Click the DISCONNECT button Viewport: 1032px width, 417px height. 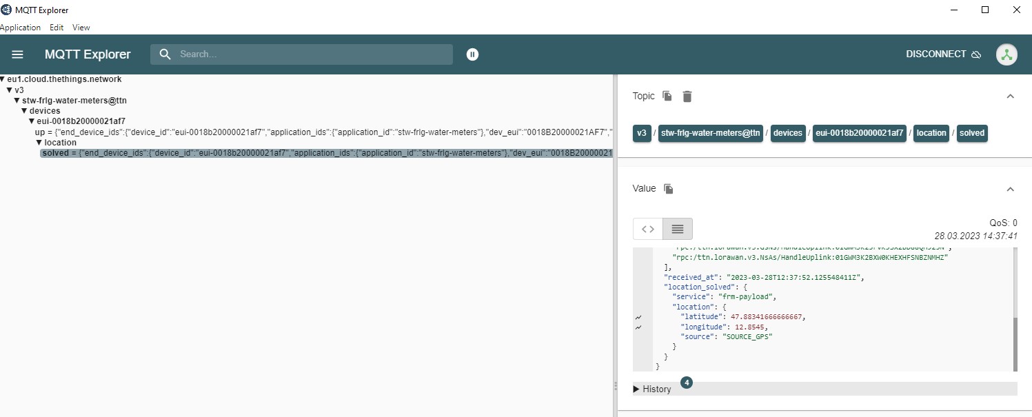(943, 54)
